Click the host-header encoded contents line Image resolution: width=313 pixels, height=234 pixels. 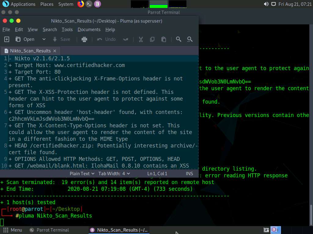[51, 119]
